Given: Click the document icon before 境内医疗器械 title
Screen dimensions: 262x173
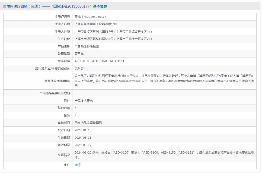Looking at the screenshot, I should (x=5, y=6).
